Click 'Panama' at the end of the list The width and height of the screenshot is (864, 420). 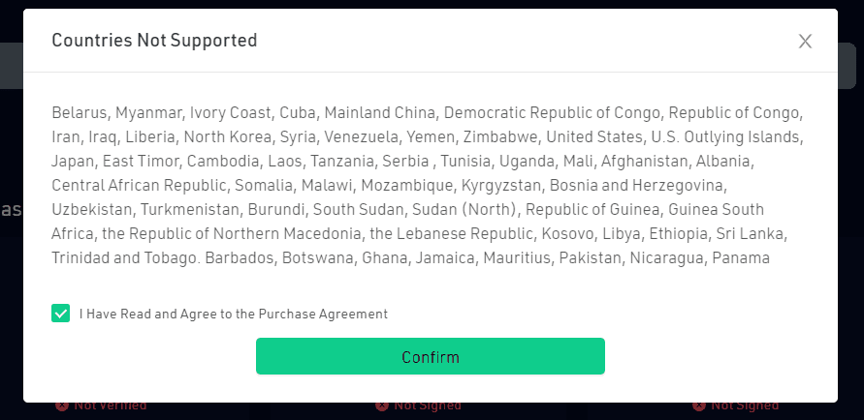click(741, 257)
